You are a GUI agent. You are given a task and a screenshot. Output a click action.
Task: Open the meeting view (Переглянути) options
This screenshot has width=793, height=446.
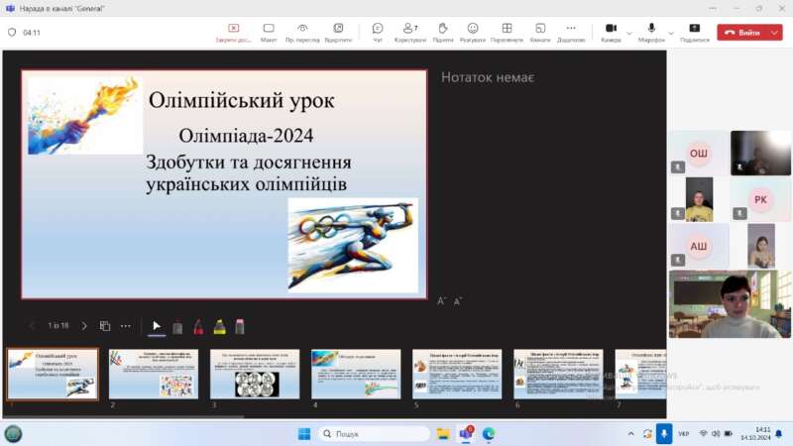[507, 32]
